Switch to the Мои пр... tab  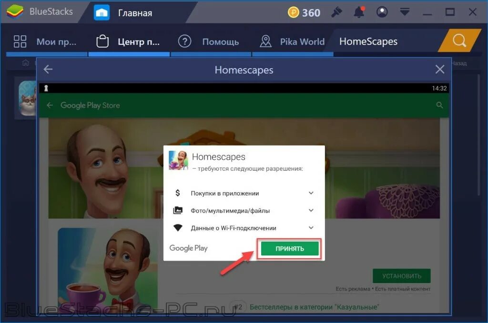click(x=47, y=41)
